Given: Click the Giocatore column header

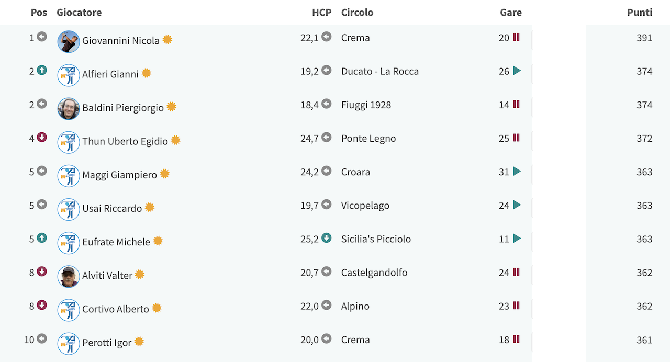Looking at the screenshot, I should [79, 12].
